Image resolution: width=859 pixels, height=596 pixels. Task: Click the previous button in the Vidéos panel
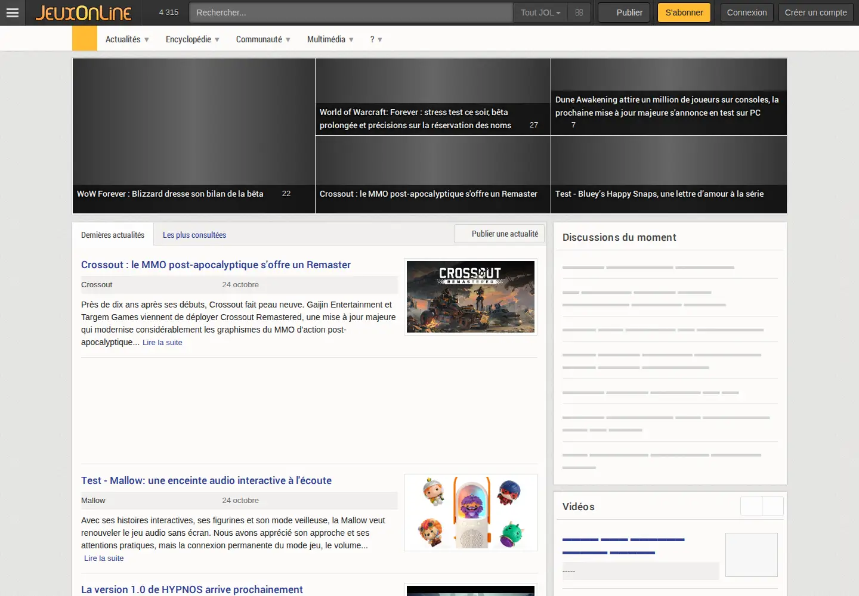(x=752, y=506)
